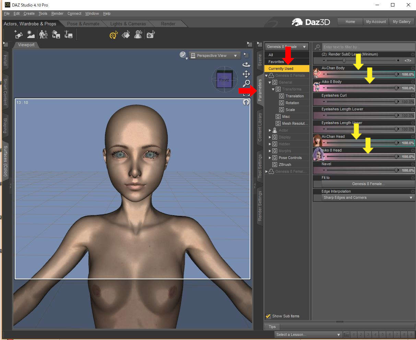Switch to the Lights & Cameras tab
The width and height of the screenshot is (416, 340).
tap(128, 24)
